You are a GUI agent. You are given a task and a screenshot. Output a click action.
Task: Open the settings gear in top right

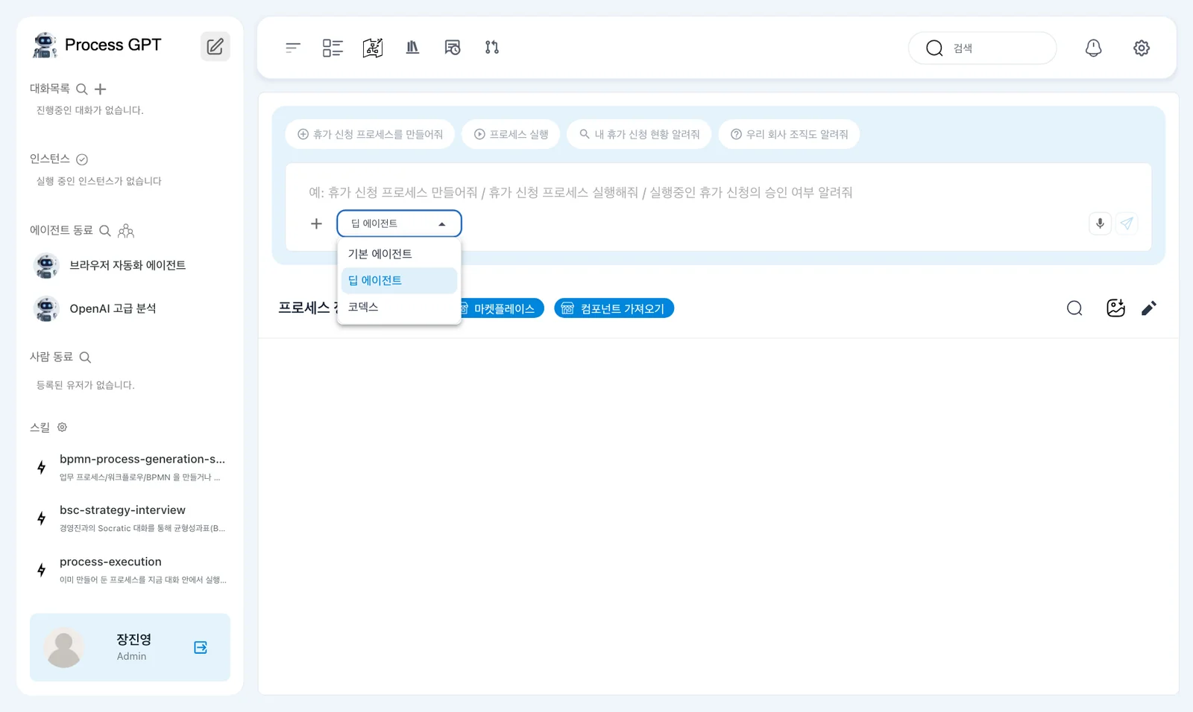click(x=1142, y=48)
